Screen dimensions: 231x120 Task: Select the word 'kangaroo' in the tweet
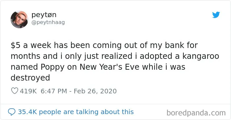click(201, 56)
